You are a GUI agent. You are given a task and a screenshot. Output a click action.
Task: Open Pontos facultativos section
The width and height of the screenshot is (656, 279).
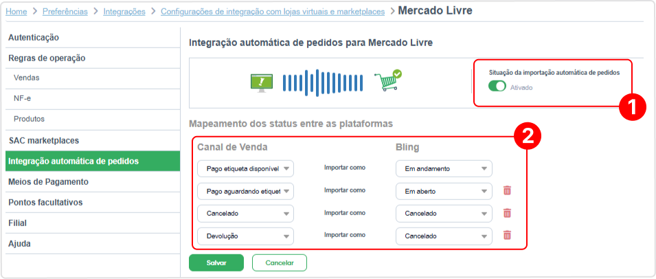click(x=93, y=203)
